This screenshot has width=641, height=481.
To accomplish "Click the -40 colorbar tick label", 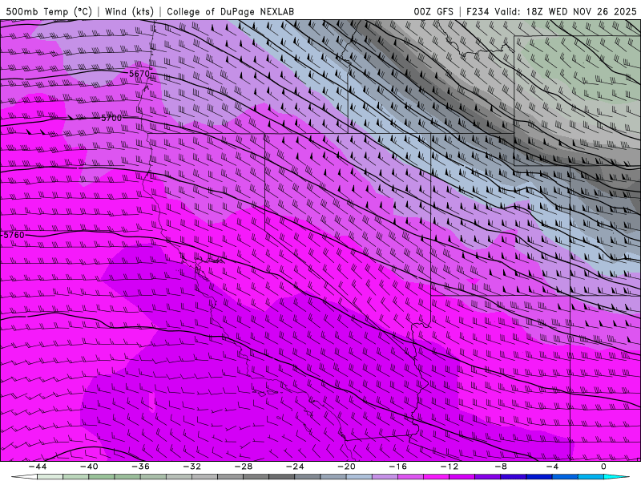I will [89, 467].
